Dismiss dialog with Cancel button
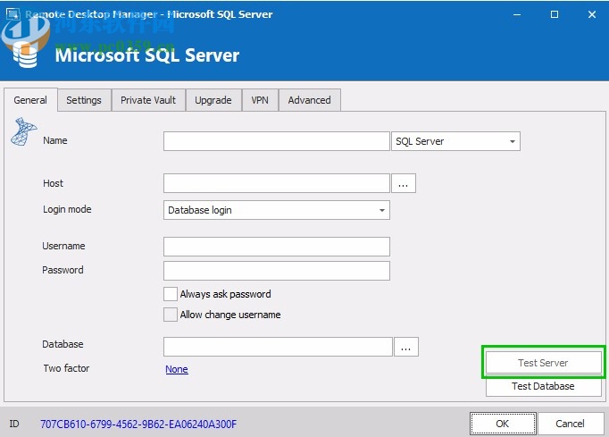The width and height of the screenshot is (609, 437). click(571, 424)
